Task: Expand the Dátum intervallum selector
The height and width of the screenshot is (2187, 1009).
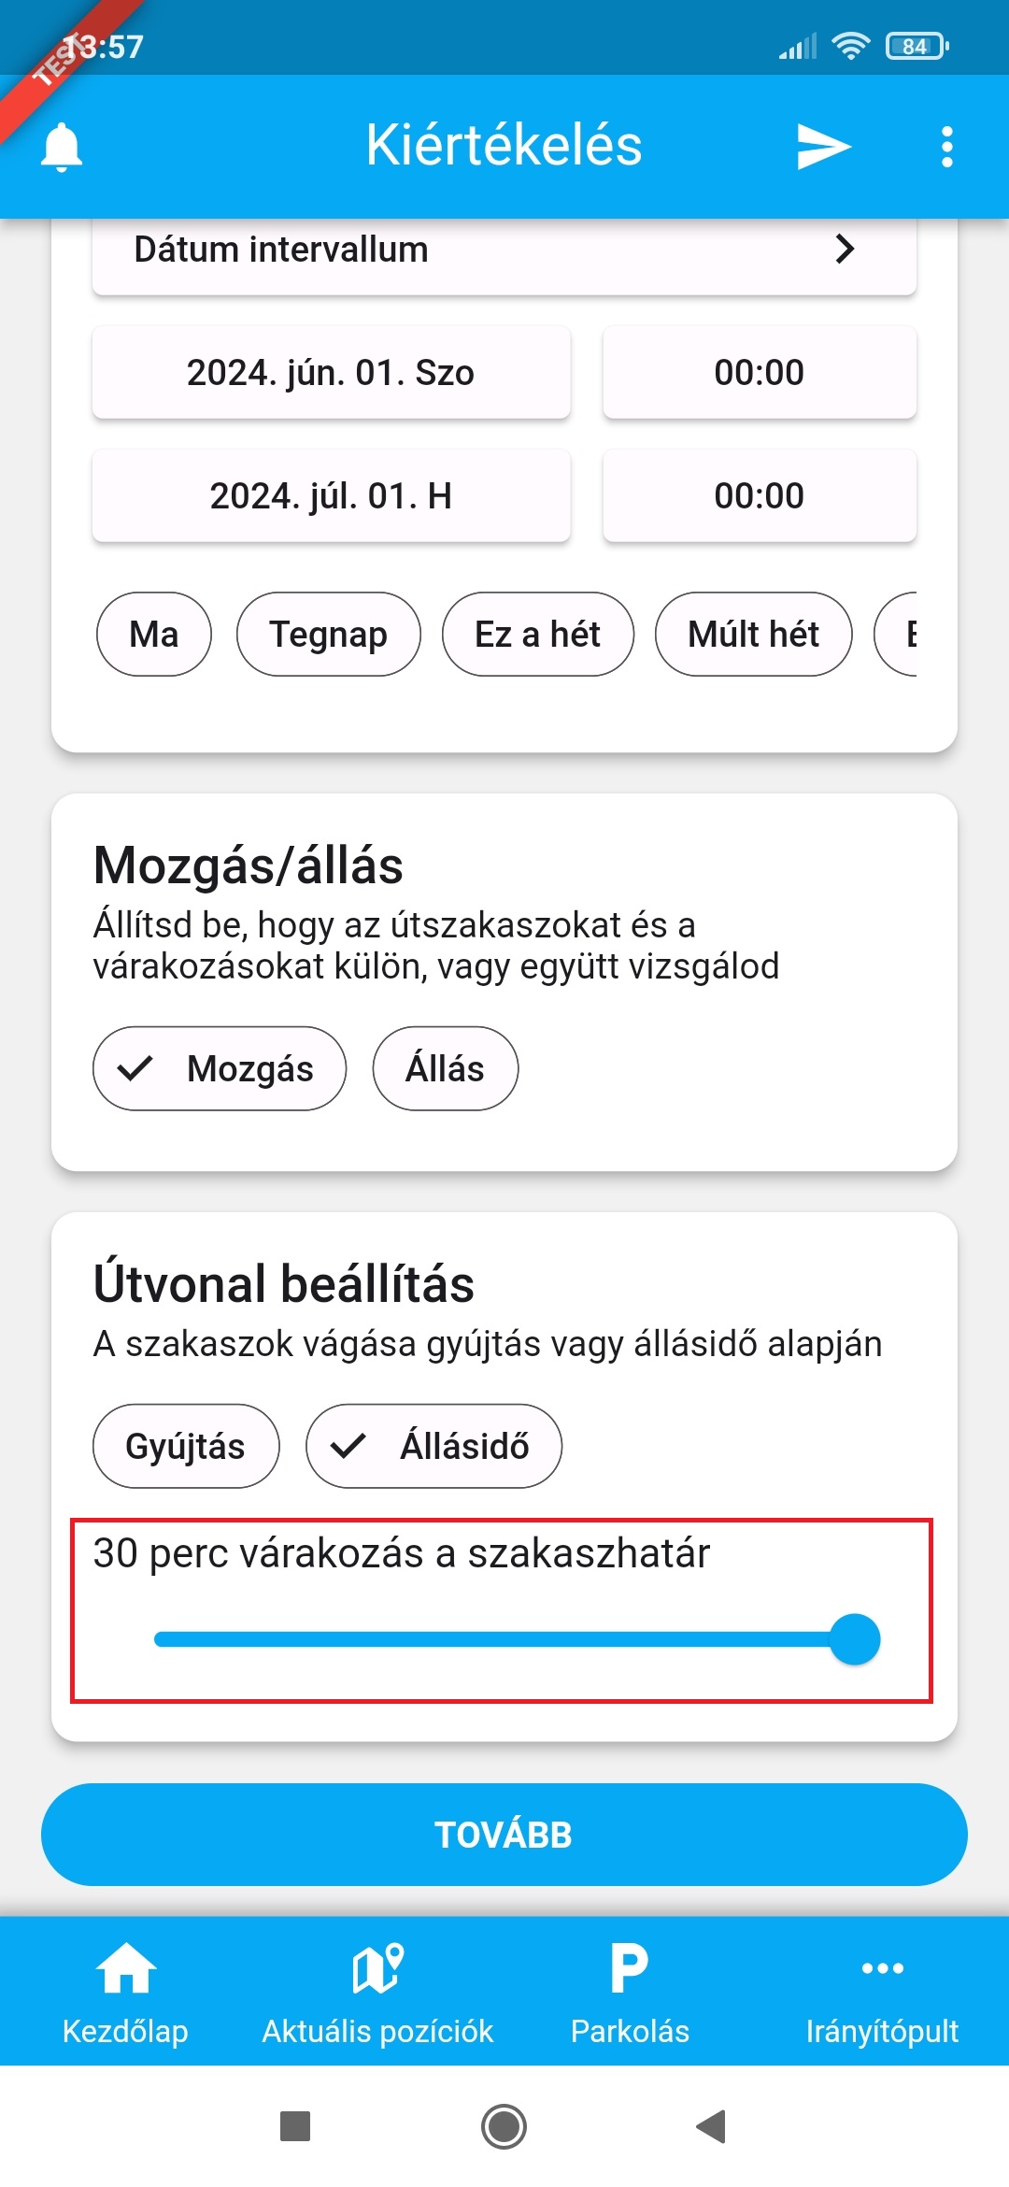Action: (504, 250)
